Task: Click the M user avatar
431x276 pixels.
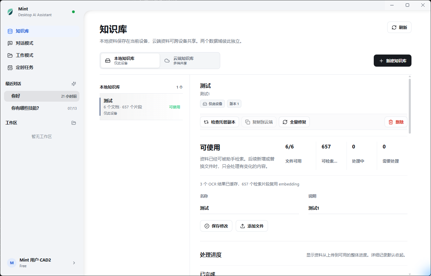Action: pyautogui.click(x=12, y=263)
